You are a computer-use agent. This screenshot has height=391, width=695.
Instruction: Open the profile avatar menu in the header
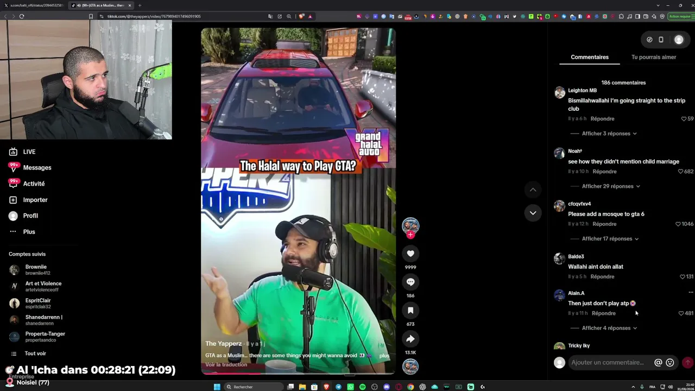click(x=679, y=40)
